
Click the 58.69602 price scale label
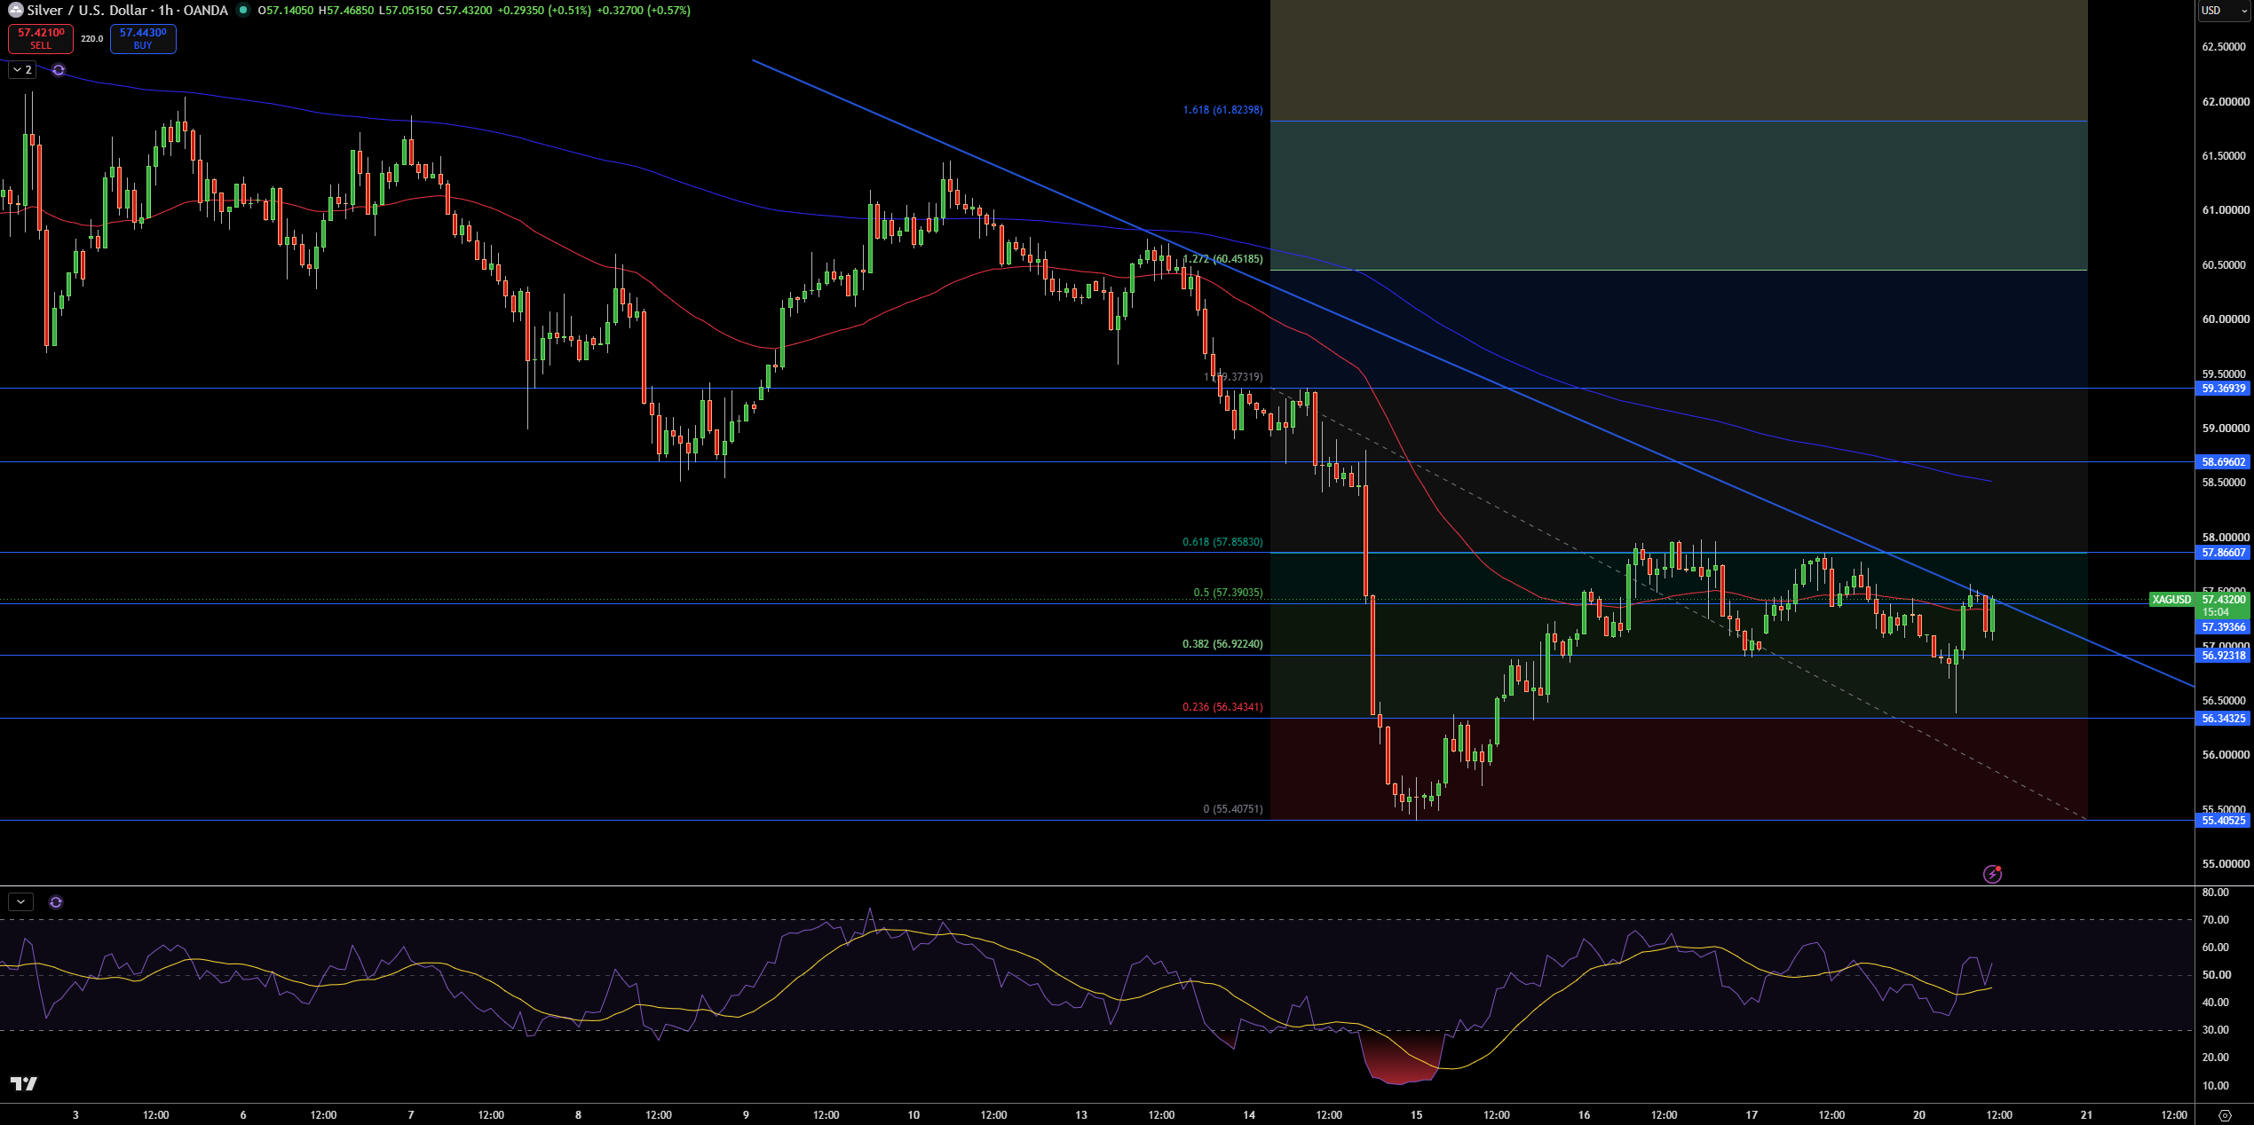click(x=2223, y=462)
